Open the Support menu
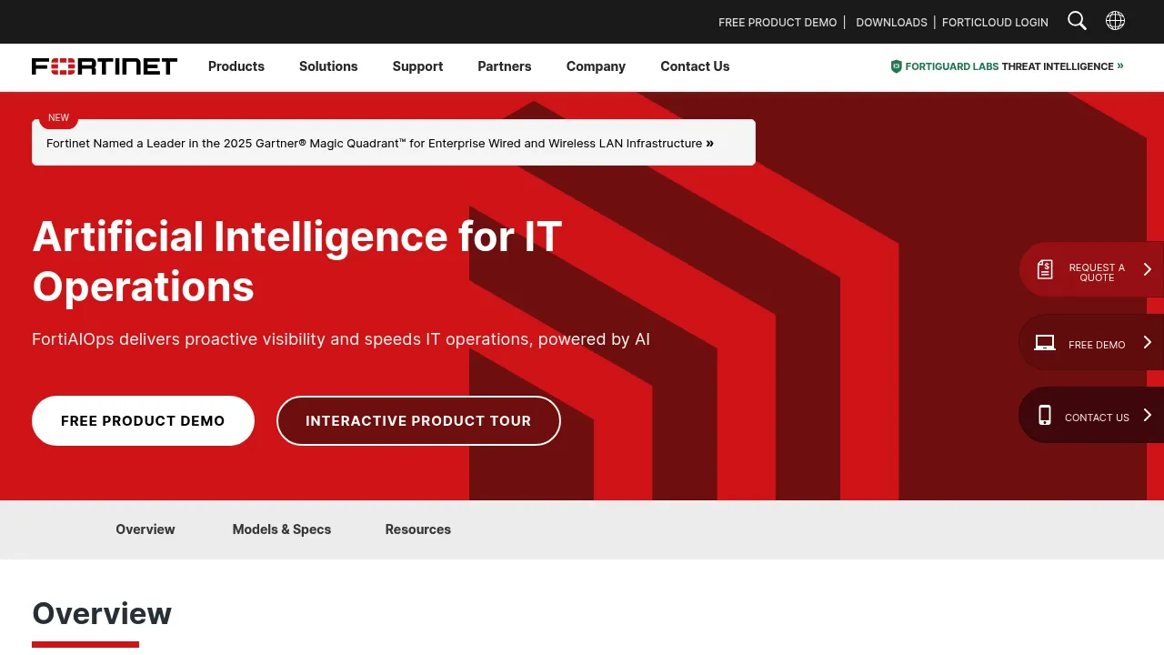Image resolution: width=1164 pixels, height=655 pixels. tap(417, 66)
